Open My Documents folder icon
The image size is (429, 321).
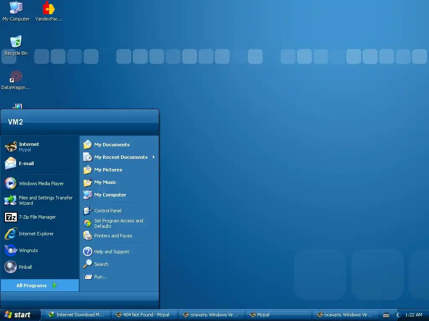pyautogui.click(x=88, y=144)
